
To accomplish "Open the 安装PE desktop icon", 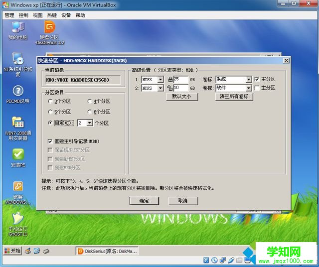I will 18,158.
